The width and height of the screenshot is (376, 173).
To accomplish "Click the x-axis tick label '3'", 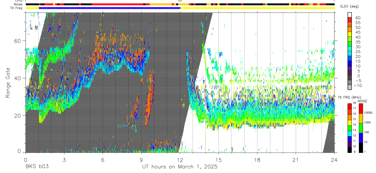I will pyautogui.click(x=64, y=160).
